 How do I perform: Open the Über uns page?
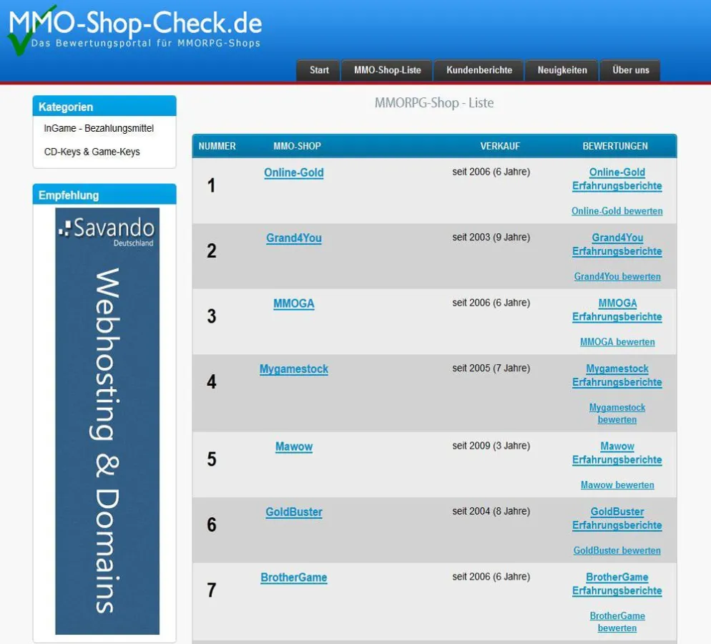tap(629, 70)
